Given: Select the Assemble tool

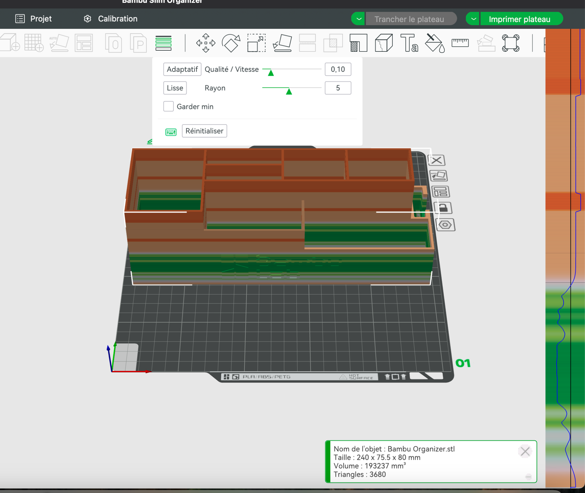Looking at the screenshot, I should point(486,43).
